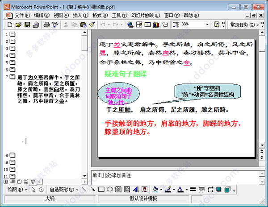The image size is (268, 207).
Task: Select slide 9 icon in outline
Action: [13, 162]
